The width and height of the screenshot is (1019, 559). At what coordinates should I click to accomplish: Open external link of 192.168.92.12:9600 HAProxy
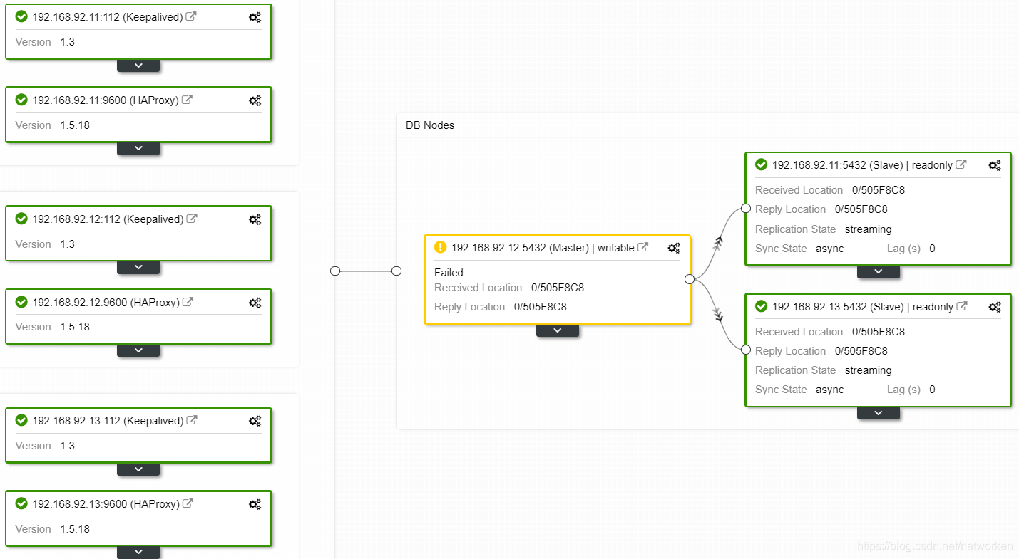(x=188, y=302)
